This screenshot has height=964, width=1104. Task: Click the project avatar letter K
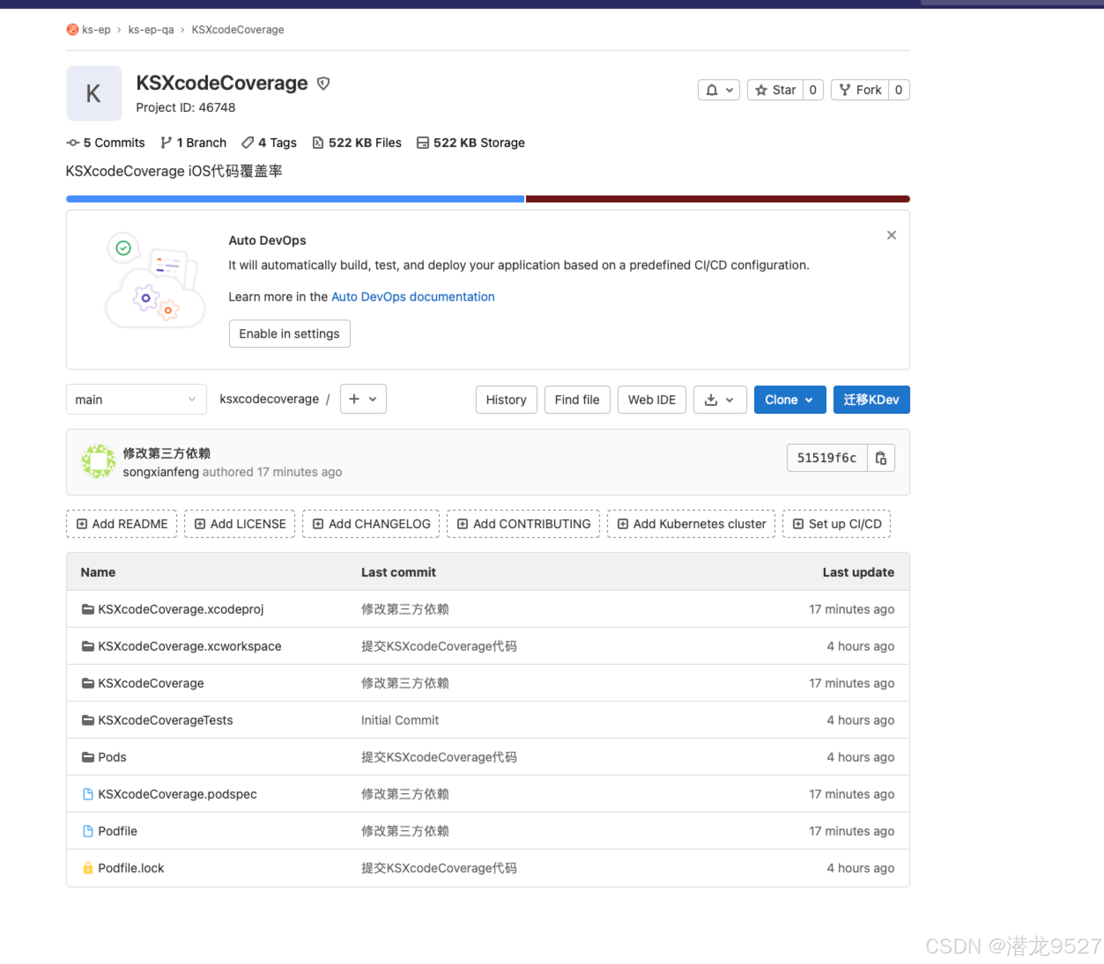(94, 93)
